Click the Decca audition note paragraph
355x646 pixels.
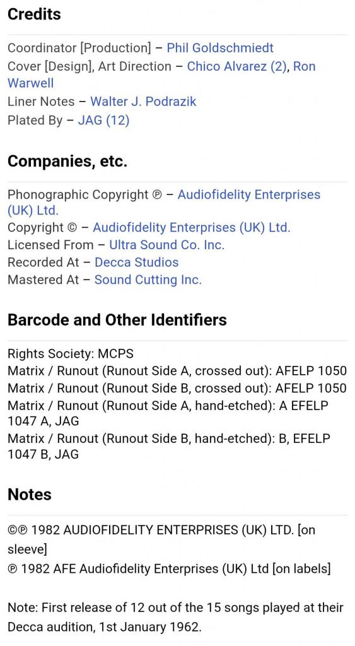(x=175, y=617)
